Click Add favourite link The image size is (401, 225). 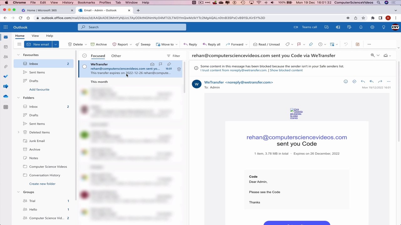[x=39, y=89]
